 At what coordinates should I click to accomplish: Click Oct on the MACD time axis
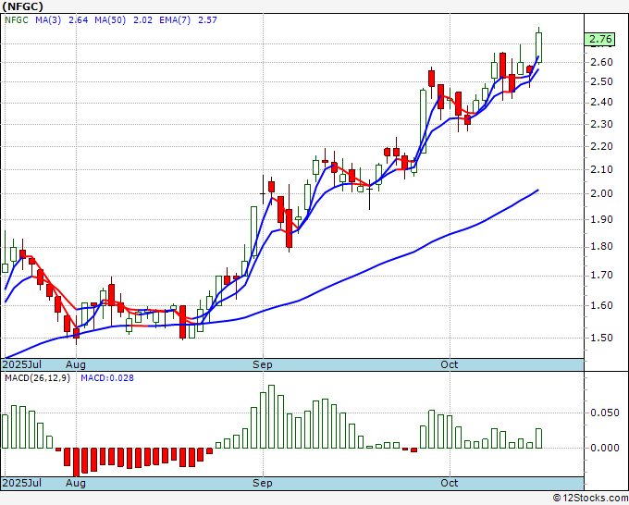tap(449, 483)
